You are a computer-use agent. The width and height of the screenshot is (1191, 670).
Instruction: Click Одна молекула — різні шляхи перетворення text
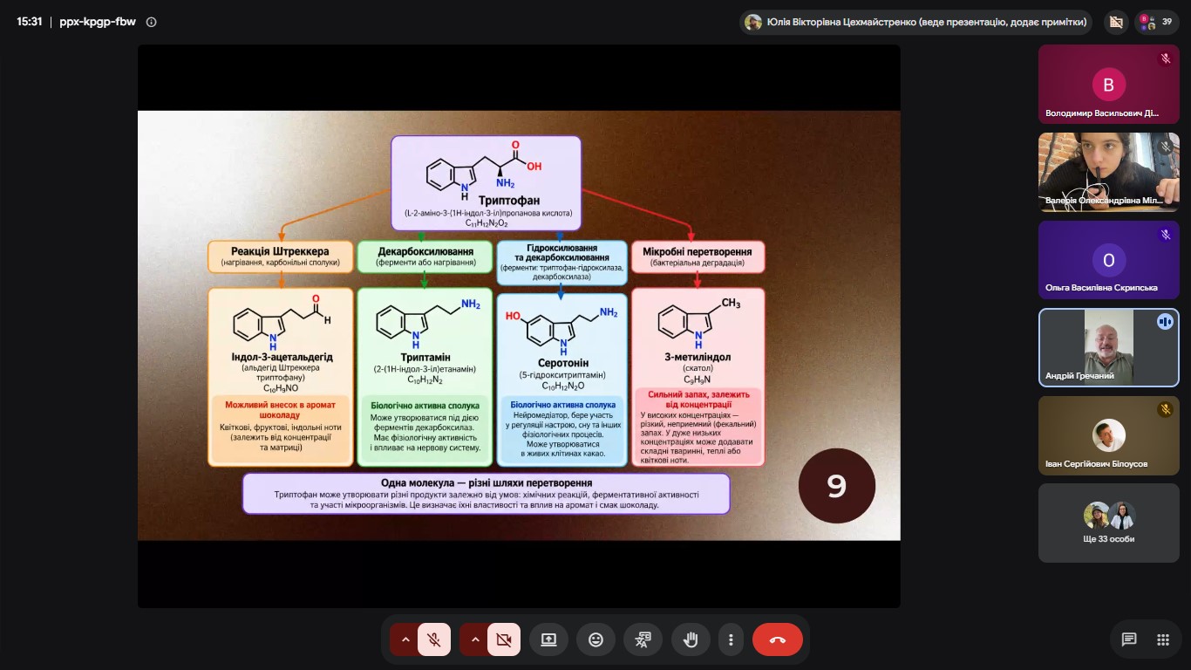point(487,482)
